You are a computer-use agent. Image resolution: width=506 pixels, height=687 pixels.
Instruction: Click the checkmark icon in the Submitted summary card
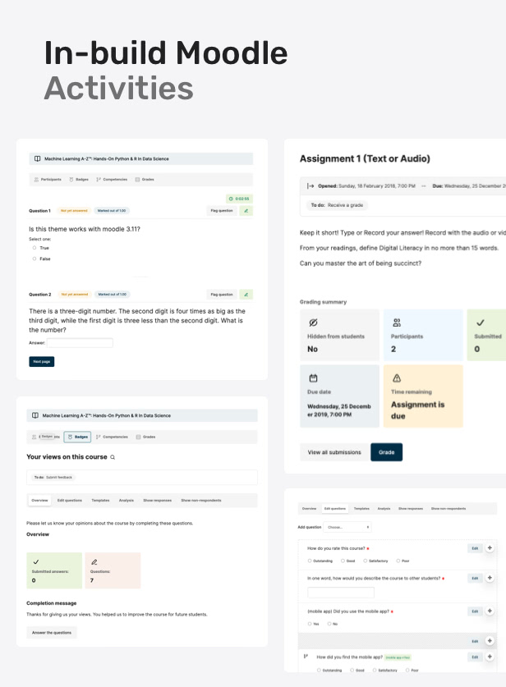click(x=481, y=323)
